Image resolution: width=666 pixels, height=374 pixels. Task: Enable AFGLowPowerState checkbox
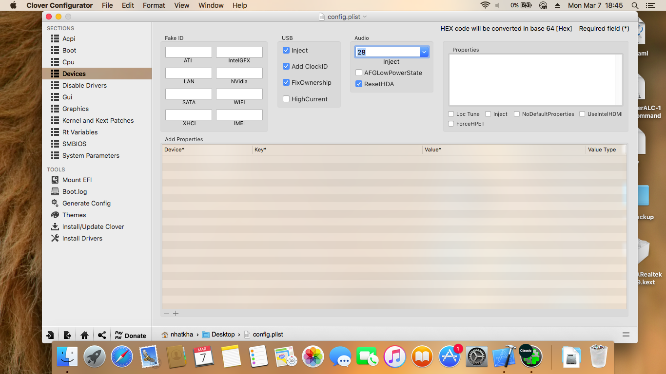point(359,73)
